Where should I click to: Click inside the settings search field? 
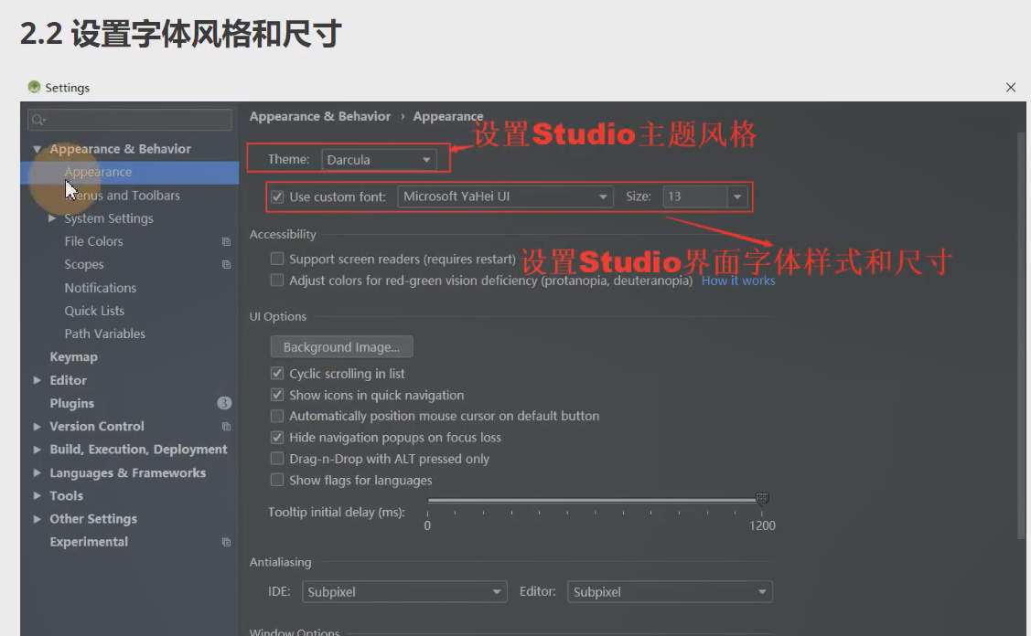pos(128,119)
